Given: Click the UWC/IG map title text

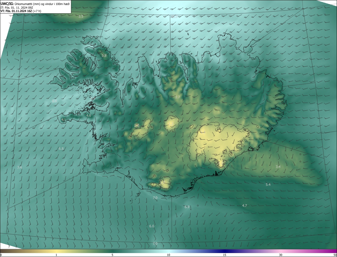Looking at the screenshot, I should pos(35,3).
